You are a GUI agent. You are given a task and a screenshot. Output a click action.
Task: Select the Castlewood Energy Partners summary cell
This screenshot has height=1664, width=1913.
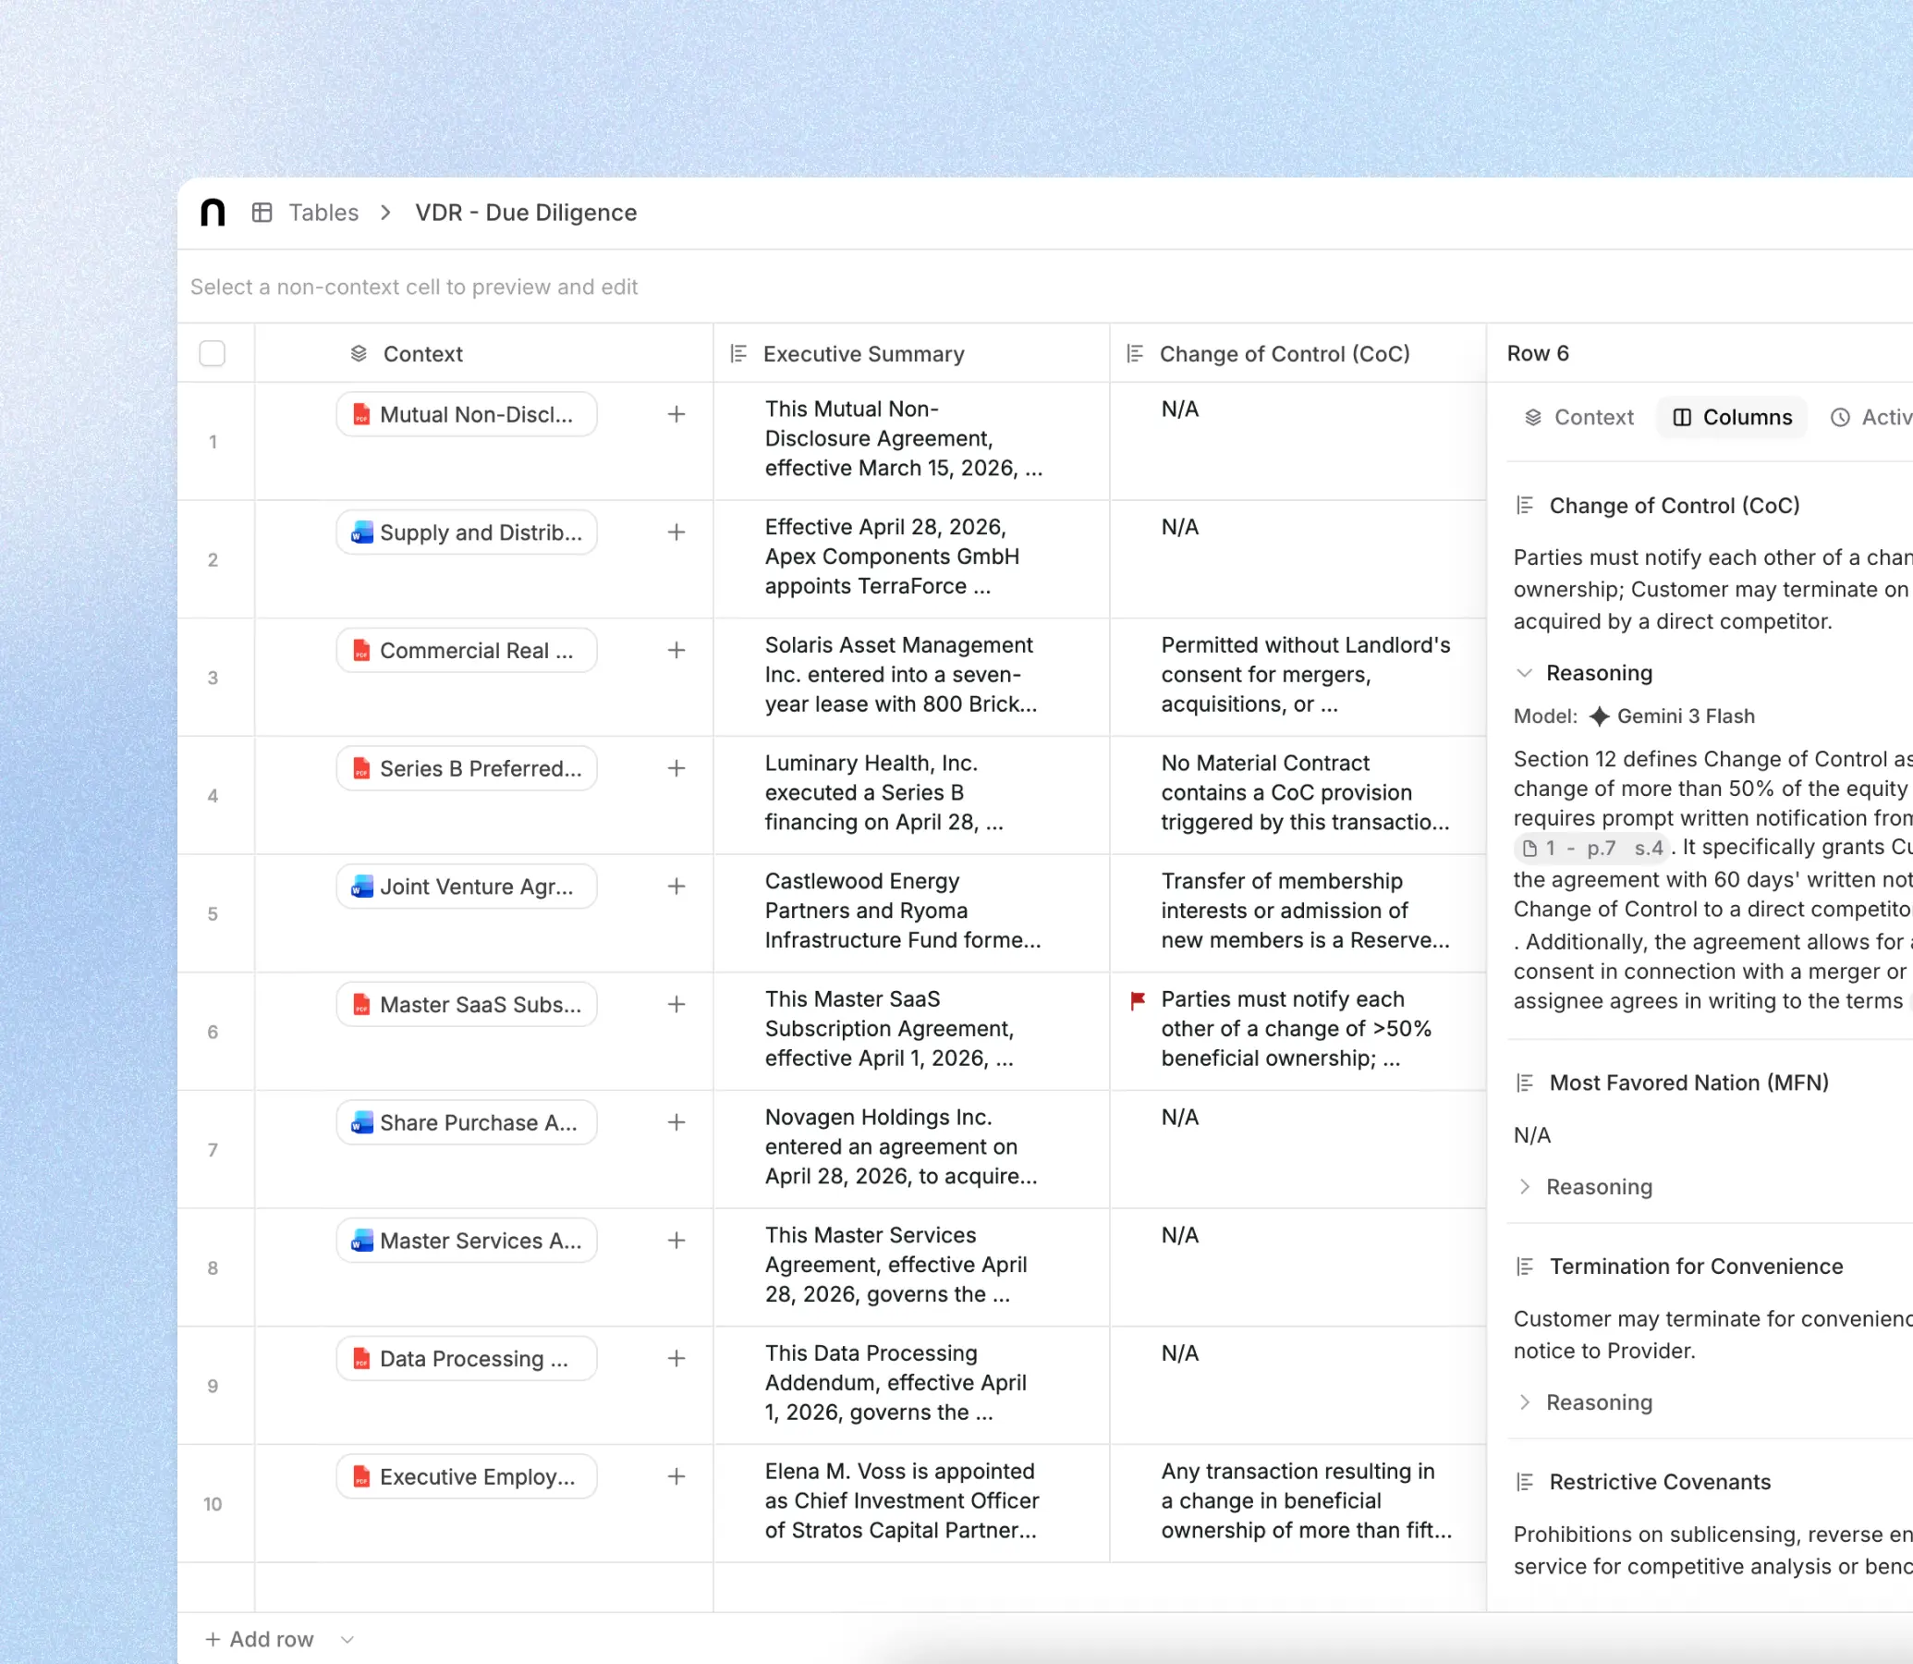click(x=911, y=912)
